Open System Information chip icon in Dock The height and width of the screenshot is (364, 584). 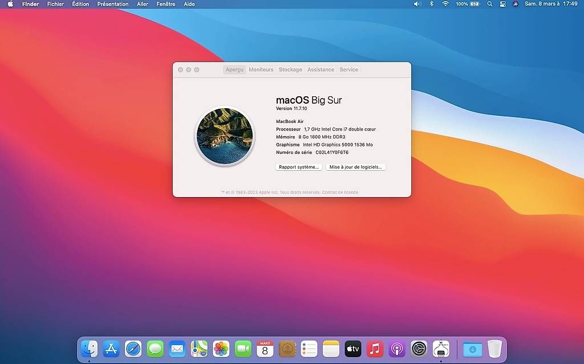click(x=441, y=349)
